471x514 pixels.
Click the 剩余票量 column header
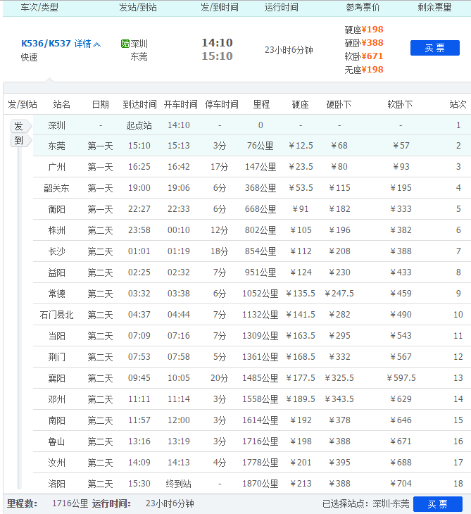434,7
